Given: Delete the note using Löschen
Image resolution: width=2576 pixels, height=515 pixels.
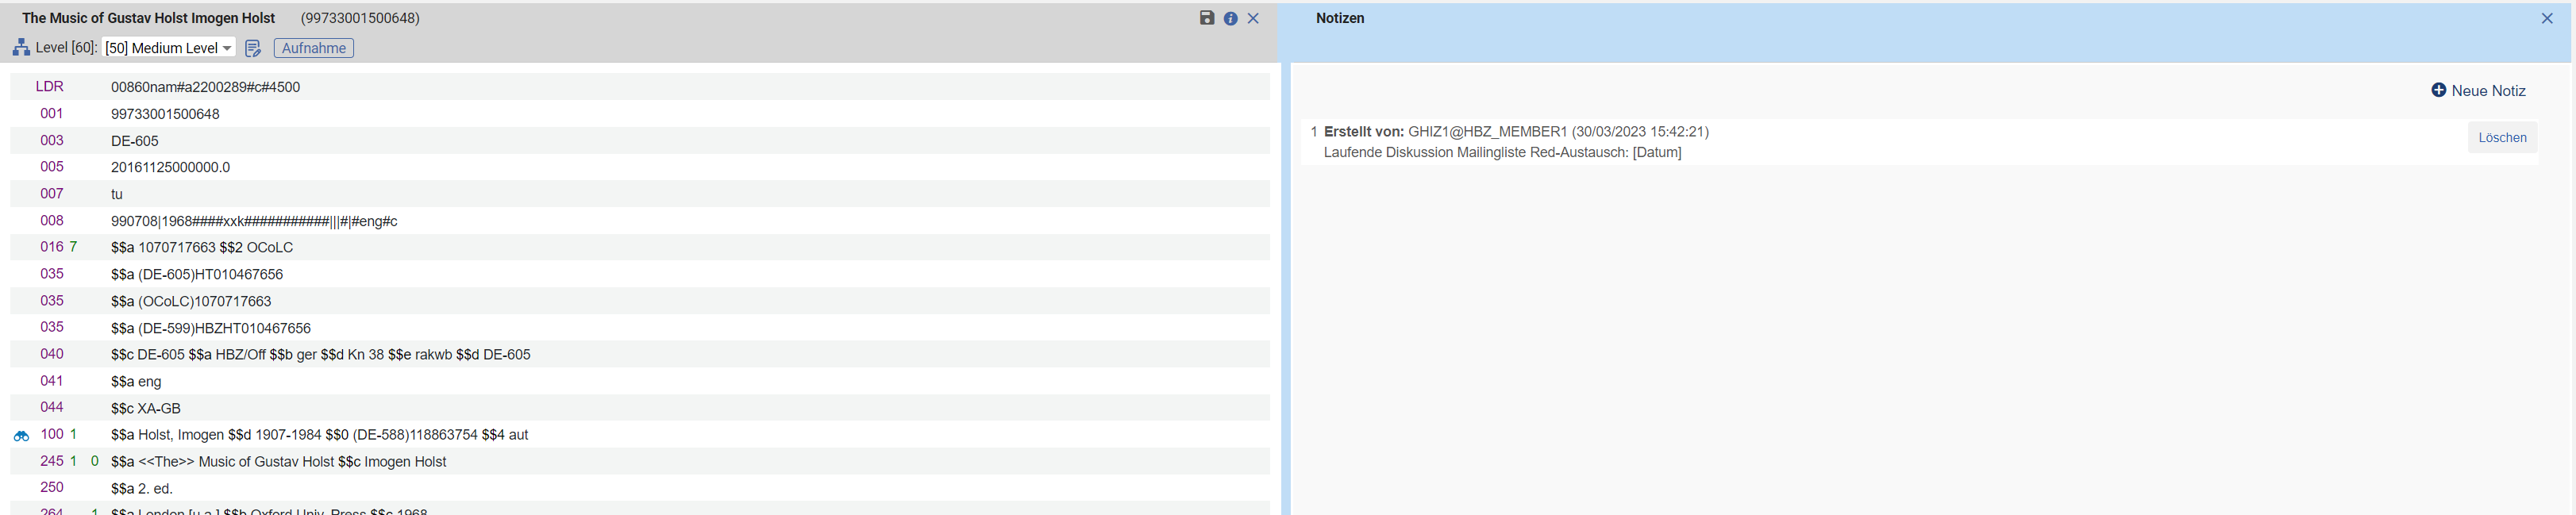Looking at the screenshot, I should pos(2501,138).
